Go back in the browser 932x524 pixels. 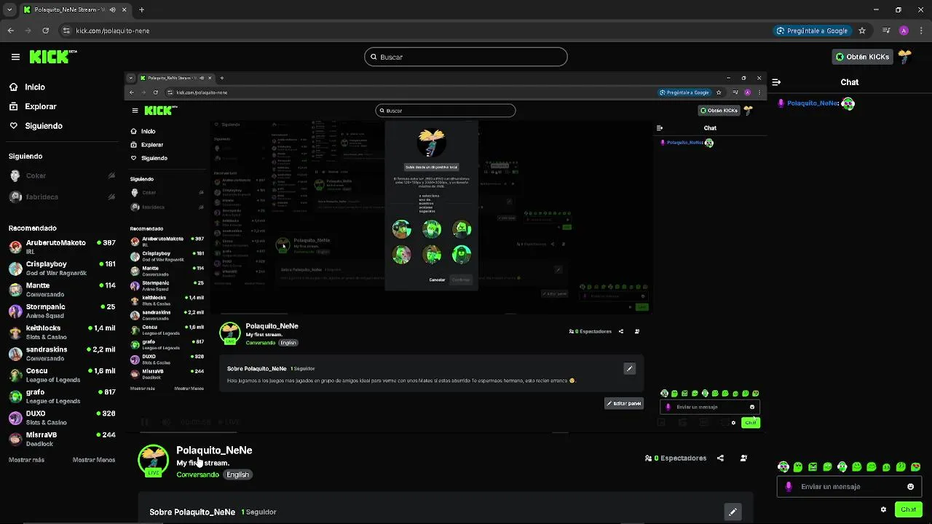click(x=11, y=31)
